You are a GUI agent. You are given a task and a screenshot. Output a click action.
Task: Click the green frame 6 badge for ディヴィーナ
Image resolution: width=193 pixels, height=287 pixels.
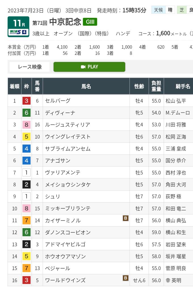26,113
